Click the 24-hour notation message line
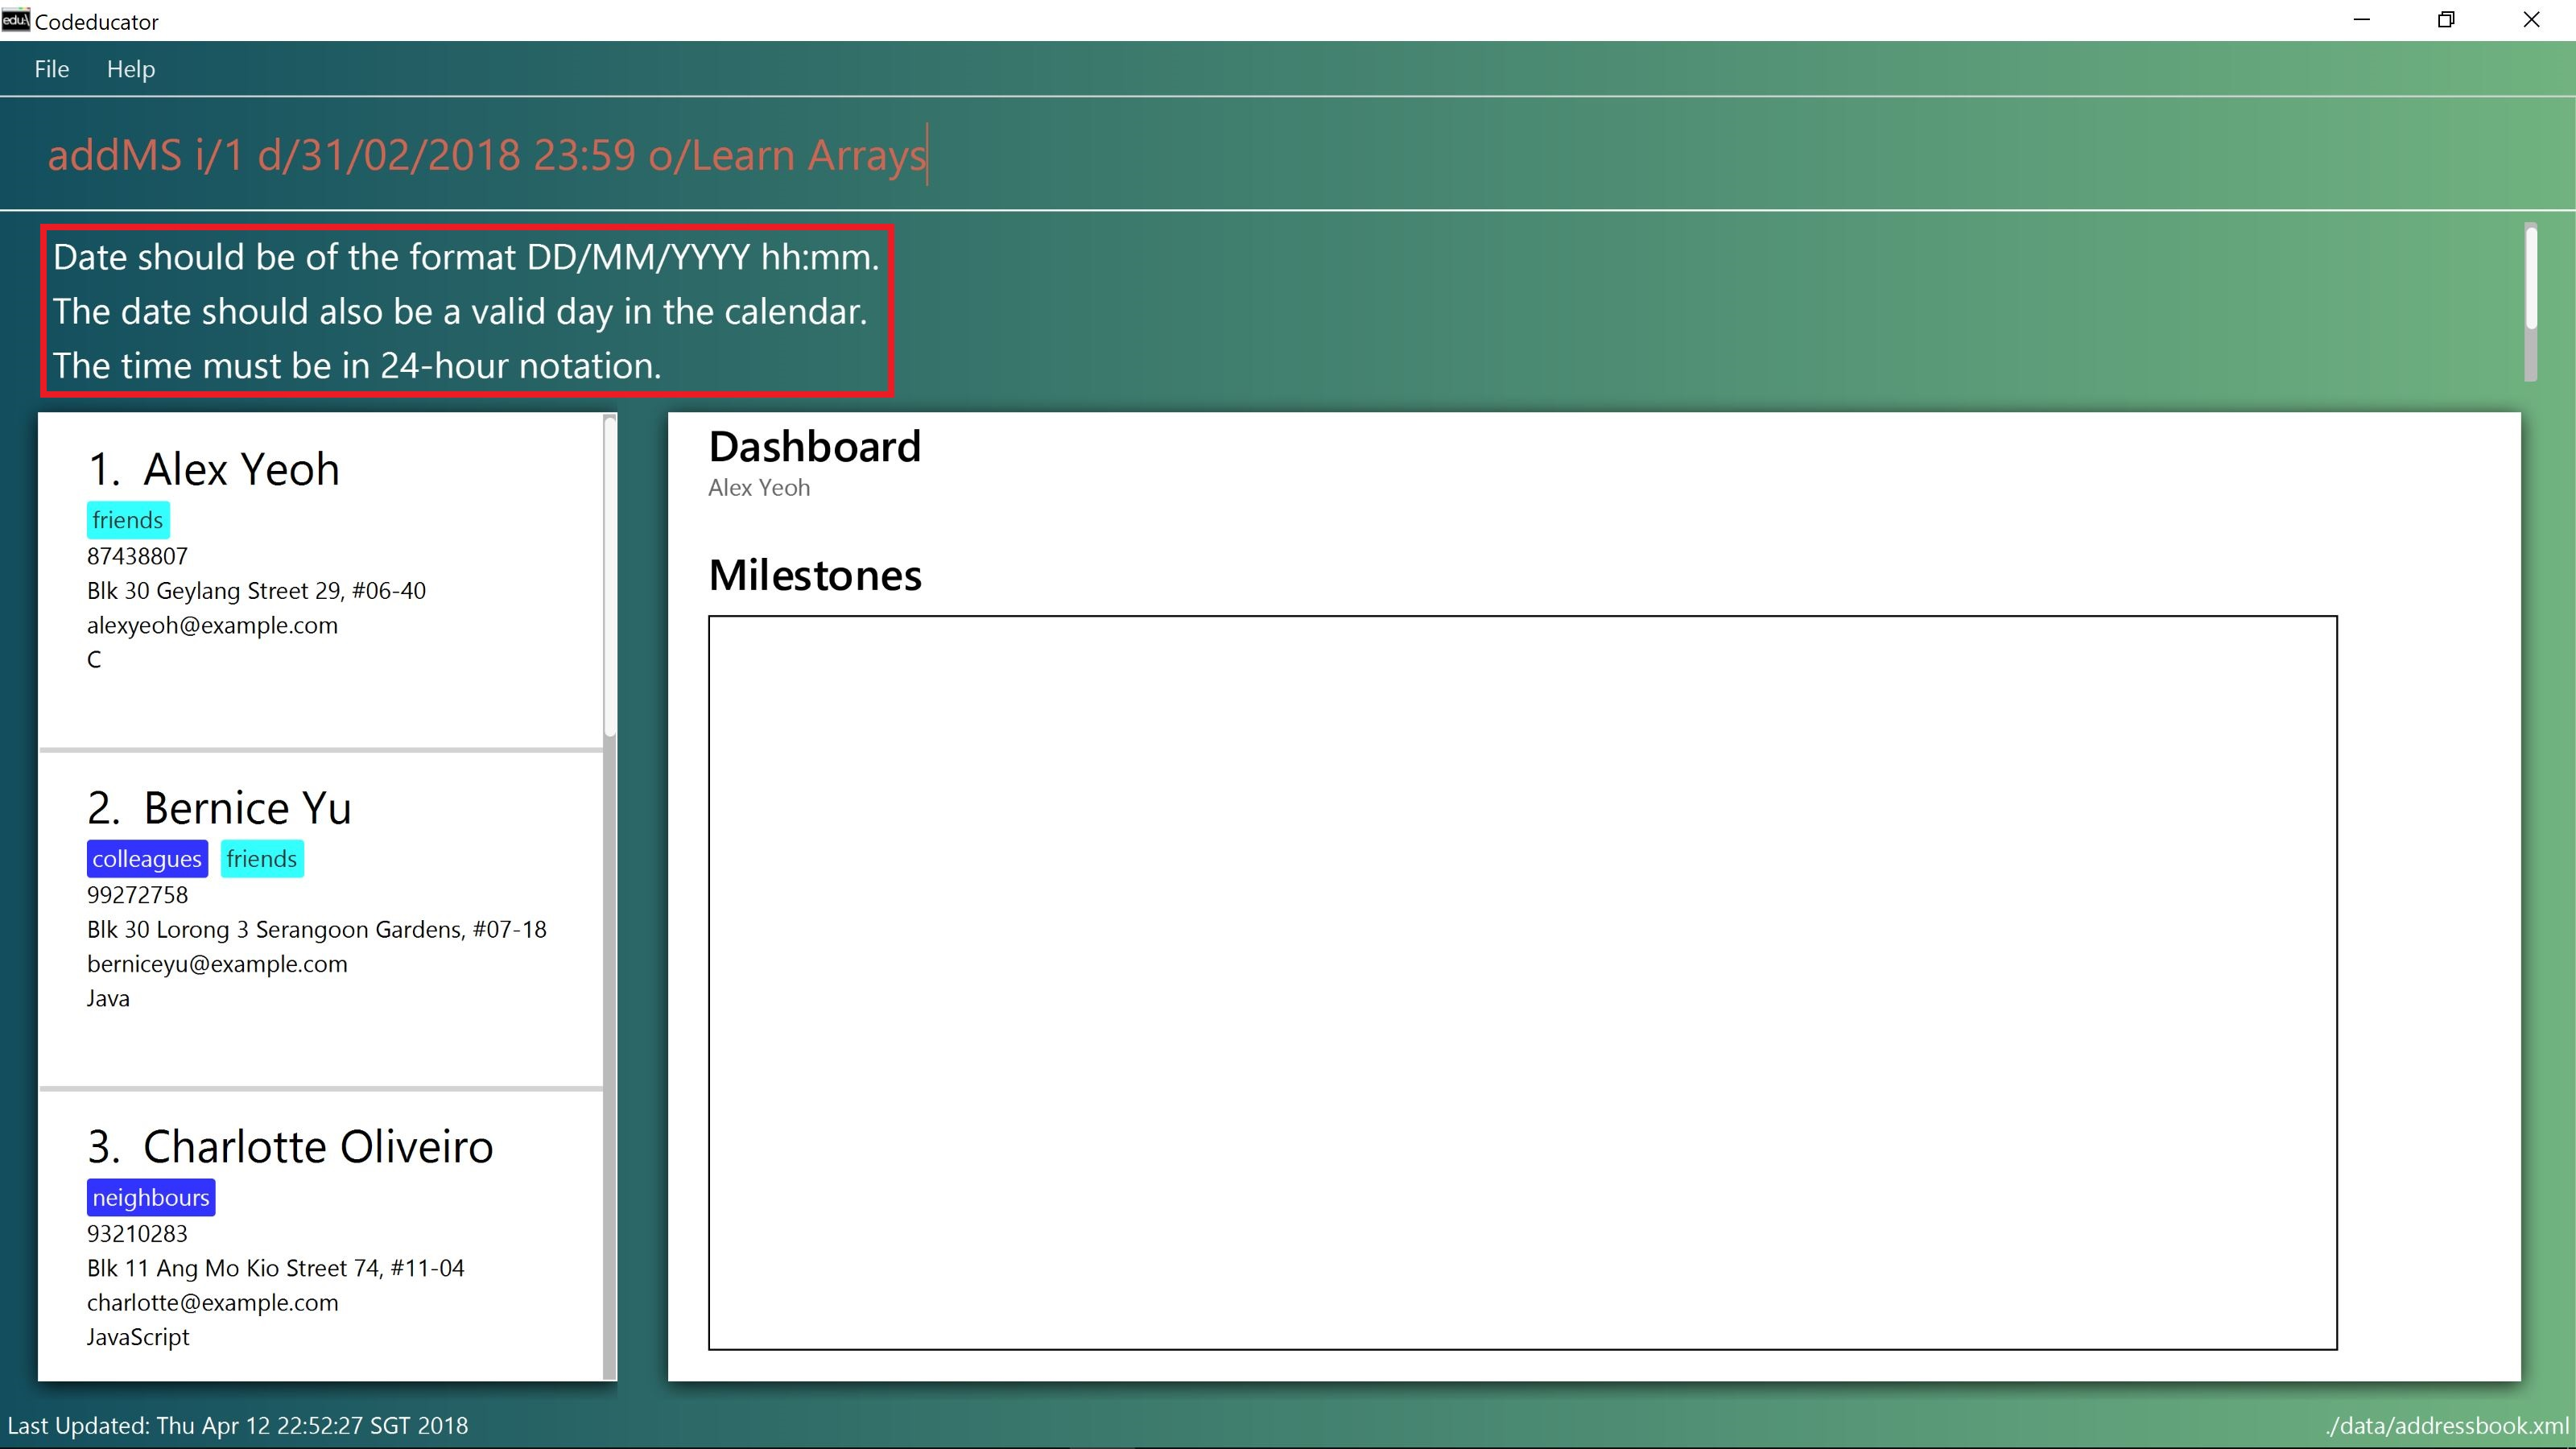This screenshot has height=1449, width=2576. point(357,365)
